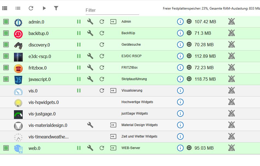
Task: Pause the admin.0 instance
Action: pos(79,22)
